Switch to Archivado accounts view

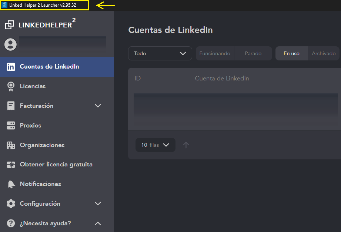click(323, 53)
